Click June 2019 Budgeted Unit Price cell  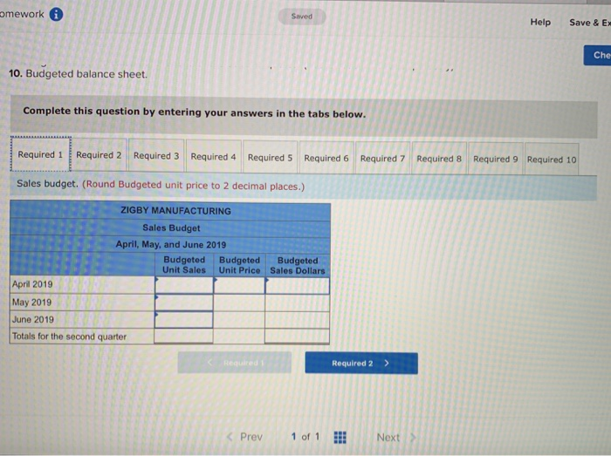pos(239,320)
